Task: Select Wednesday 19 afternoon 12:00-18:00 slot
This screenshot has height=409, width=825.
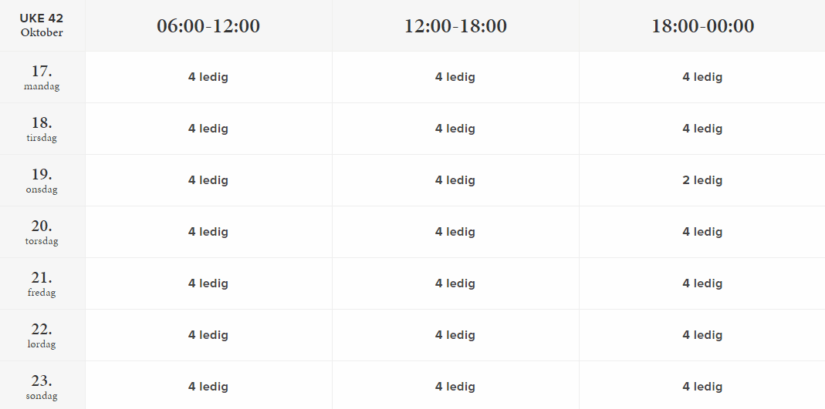Action: (455, 180)
